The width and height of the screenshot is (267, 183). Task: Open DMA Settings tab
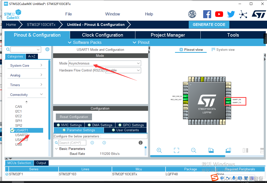tap(100, 125)
